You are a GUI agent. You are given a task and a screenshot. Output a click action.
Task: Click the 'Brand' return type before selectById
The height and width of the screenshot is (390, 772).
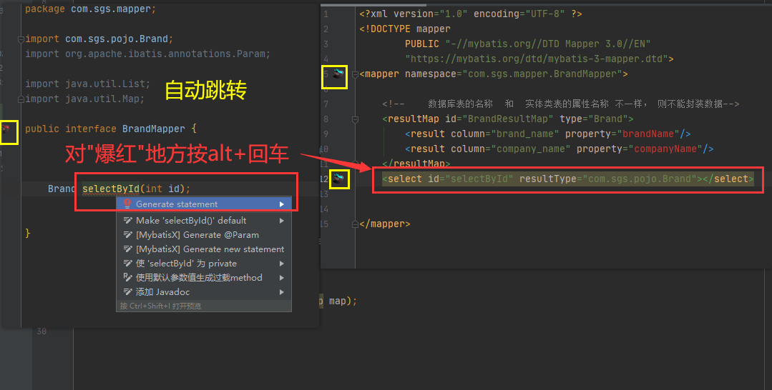tap(62, 189)
